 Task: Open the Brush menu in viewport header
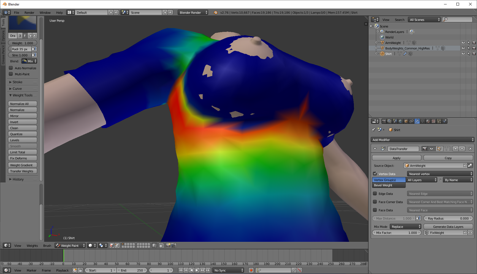47,245
